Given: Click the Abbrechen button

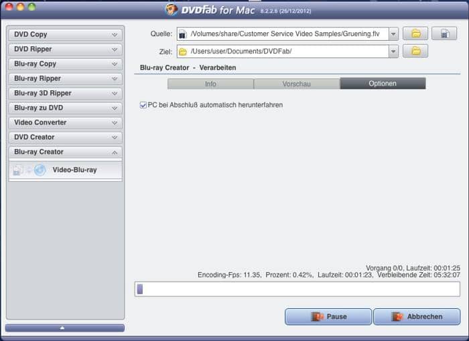Looking at the screenshot, I should [417, 316].
